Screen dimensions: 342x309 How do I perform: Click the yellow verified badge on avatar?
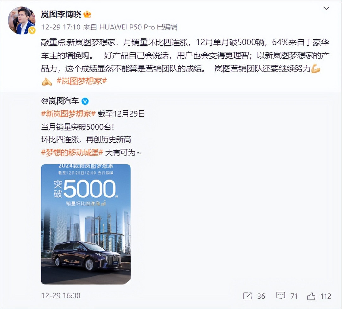32,30
